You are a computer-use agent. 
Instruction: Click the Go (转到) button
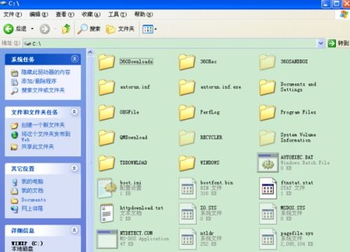338,43
